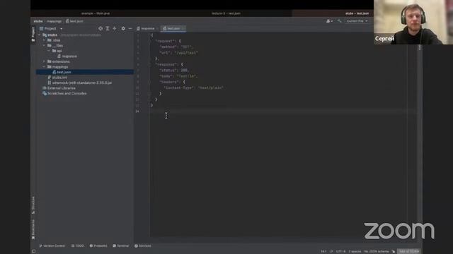Click the Select Opened File target icon
The width and height of the screenshot is (453, 254).
101,28
